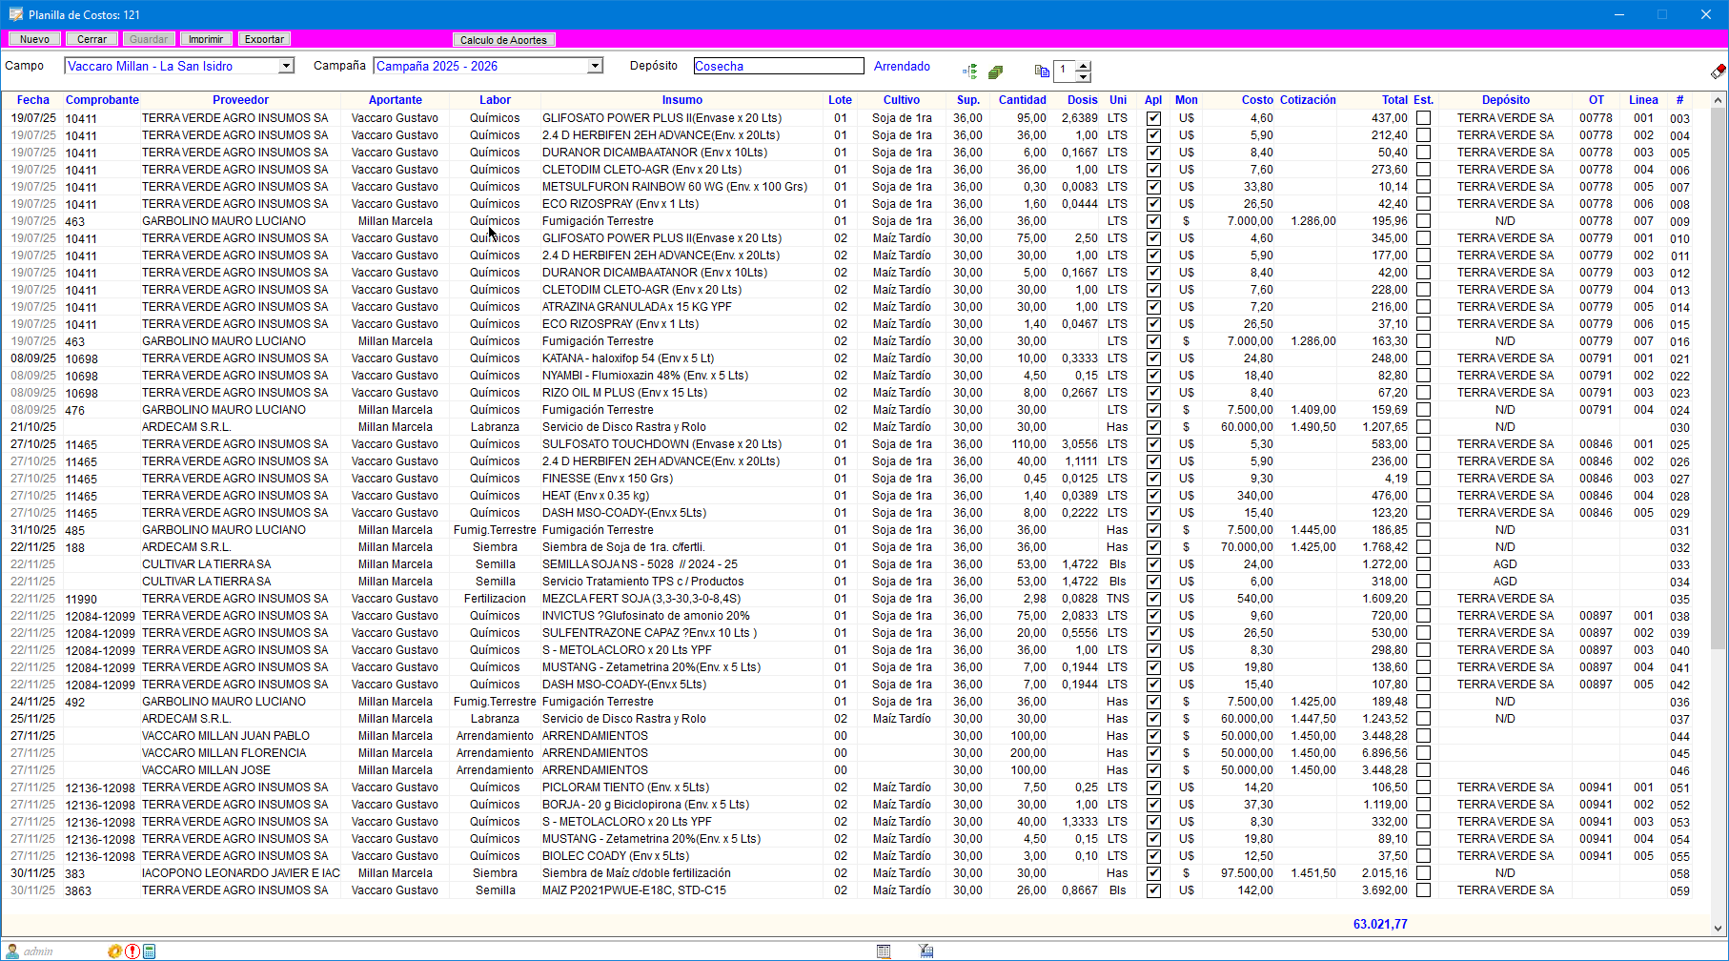The image size is (1729, 961).
Task: Open the Campaña dropdown arrow
Action: (x=595, y=66)
